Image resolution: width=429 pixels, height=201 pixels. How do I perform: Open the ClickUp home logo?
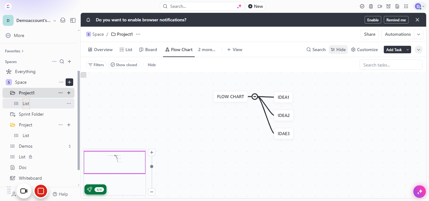[8, 6]
